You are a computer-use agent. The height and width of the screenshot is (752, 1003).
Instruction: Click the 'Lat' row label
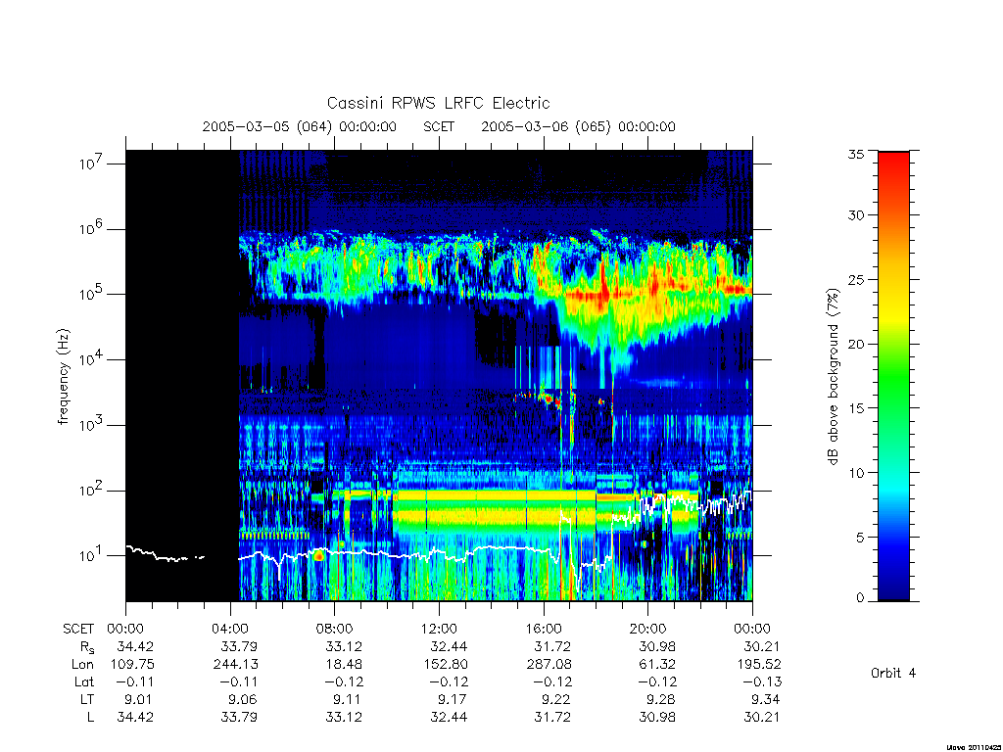(x=84, y=681)
